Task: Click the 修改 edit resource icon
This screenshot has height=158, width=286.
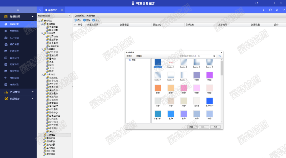Action: point(93,20)
